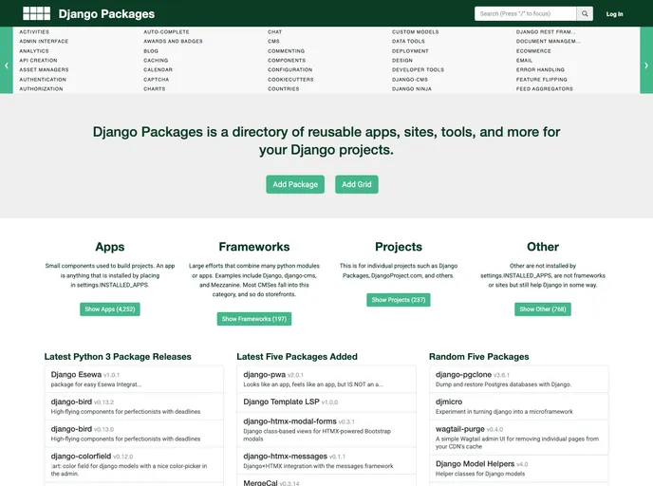Focus the search input field
Viewport: 653px width, 486px height.
[x=526, y=13]
